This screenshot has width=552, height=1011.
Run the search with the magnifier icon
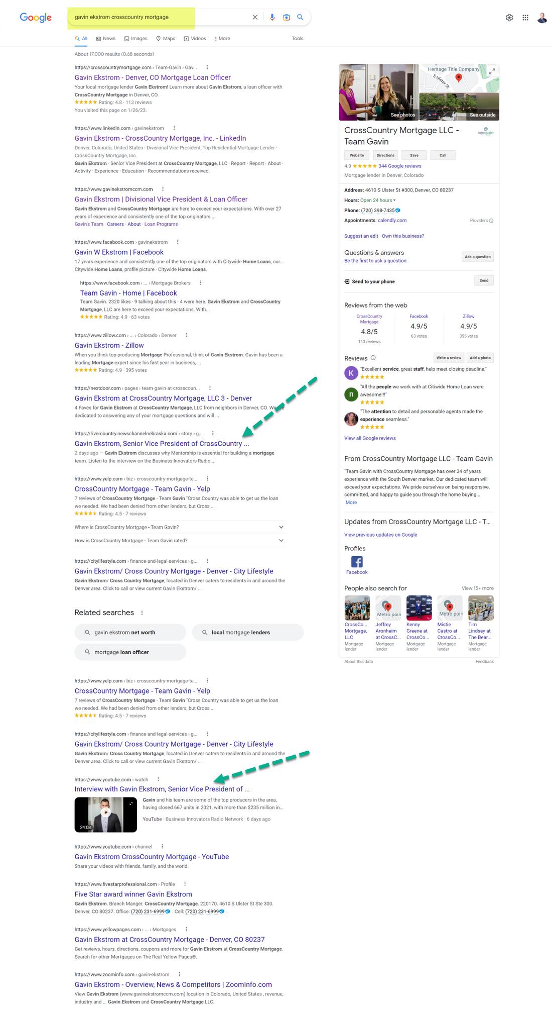pyautogui.click(x=300, y=17)
